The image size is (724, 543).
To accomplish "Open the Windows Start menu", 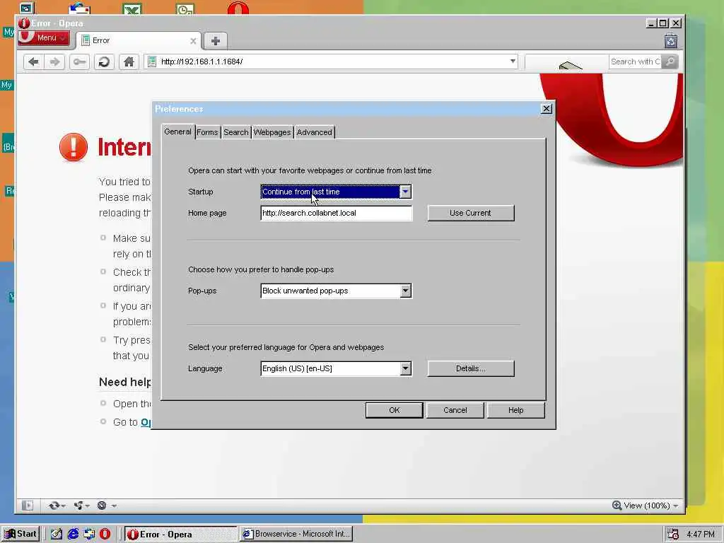I will [21, 534].
